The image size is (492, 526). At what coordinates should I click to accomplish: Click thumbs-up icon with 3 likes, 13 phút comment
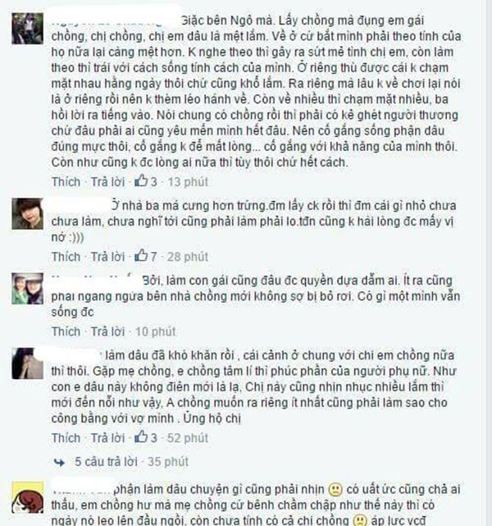[141, 181]
